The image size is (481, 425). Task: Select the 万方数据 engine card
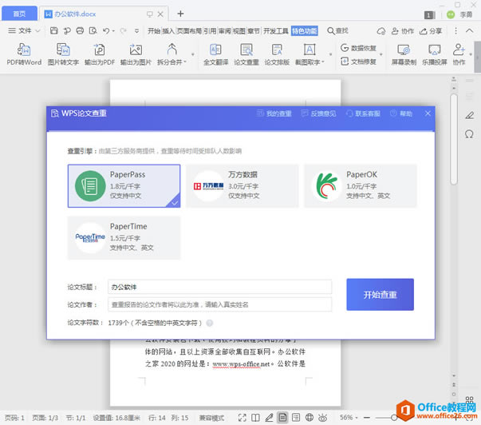242,186
